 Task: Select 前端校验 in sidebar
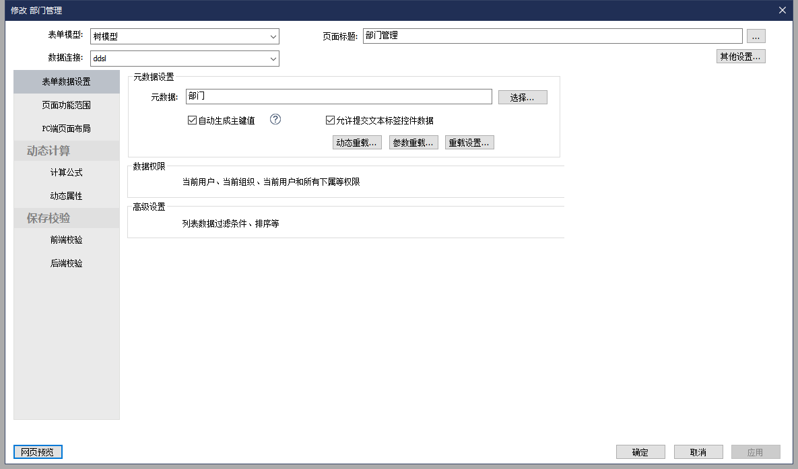[x=66, y=240]
